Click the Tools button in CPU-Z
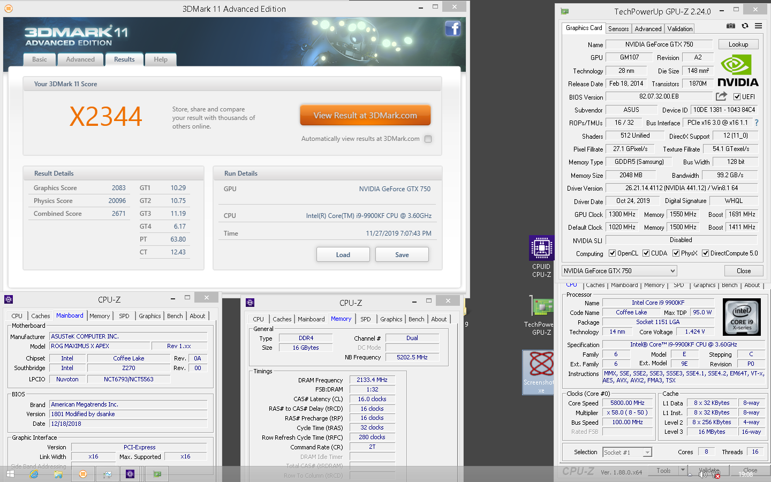Screen dimensions: 771x482 click(663, 470)
